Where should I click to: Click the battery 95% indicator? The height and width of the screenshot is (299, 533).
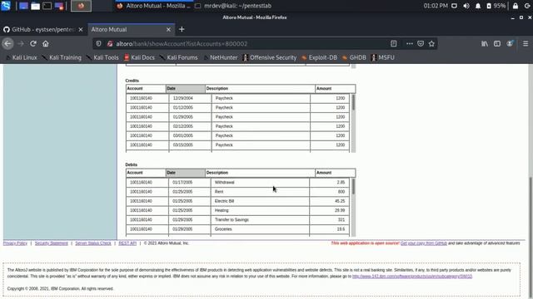[496, 6]
